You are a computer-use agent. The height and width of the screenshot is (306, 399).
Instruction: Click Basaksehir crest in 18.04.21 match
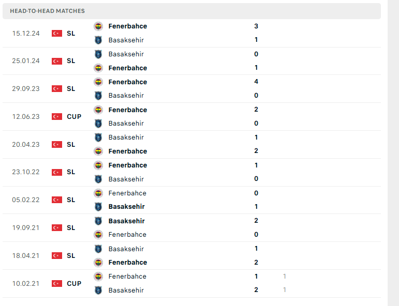[98, 249]
